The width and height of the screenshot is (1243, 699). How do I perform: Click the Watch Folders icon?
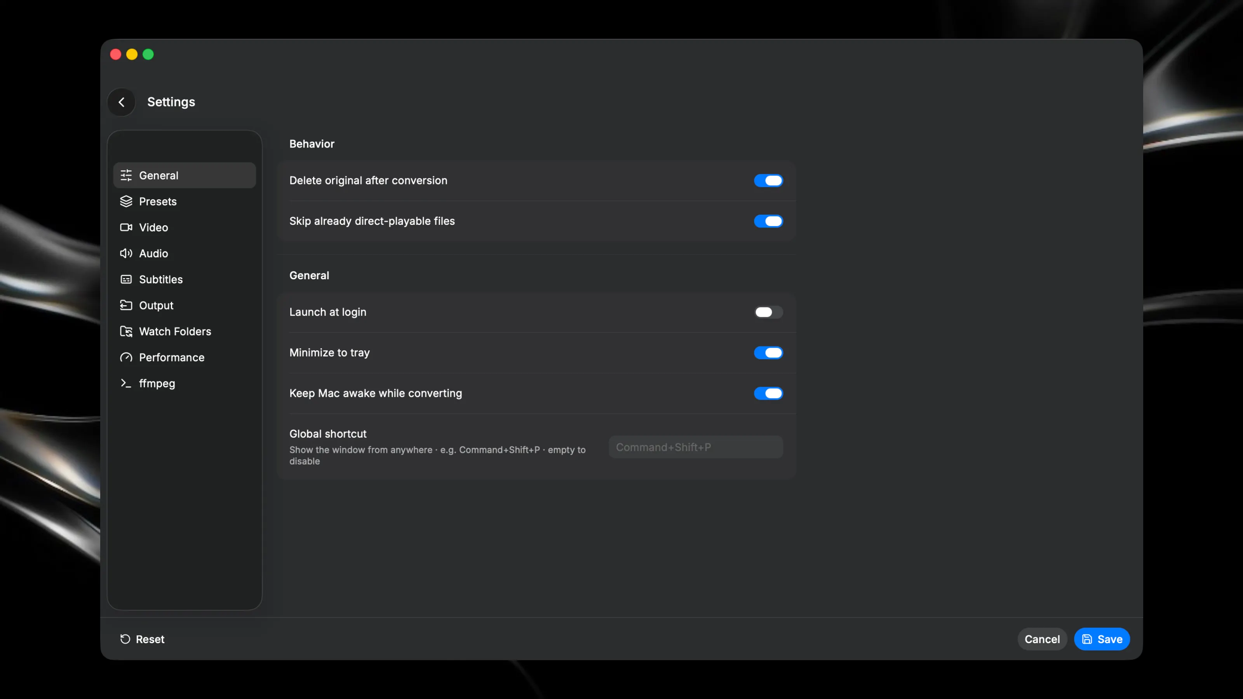126,331
